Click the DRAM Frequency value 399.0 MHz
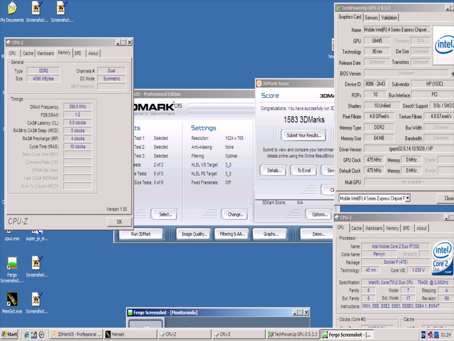Viewport: 454px width, 341px height. pyautogui.click(x=78, y=107)
